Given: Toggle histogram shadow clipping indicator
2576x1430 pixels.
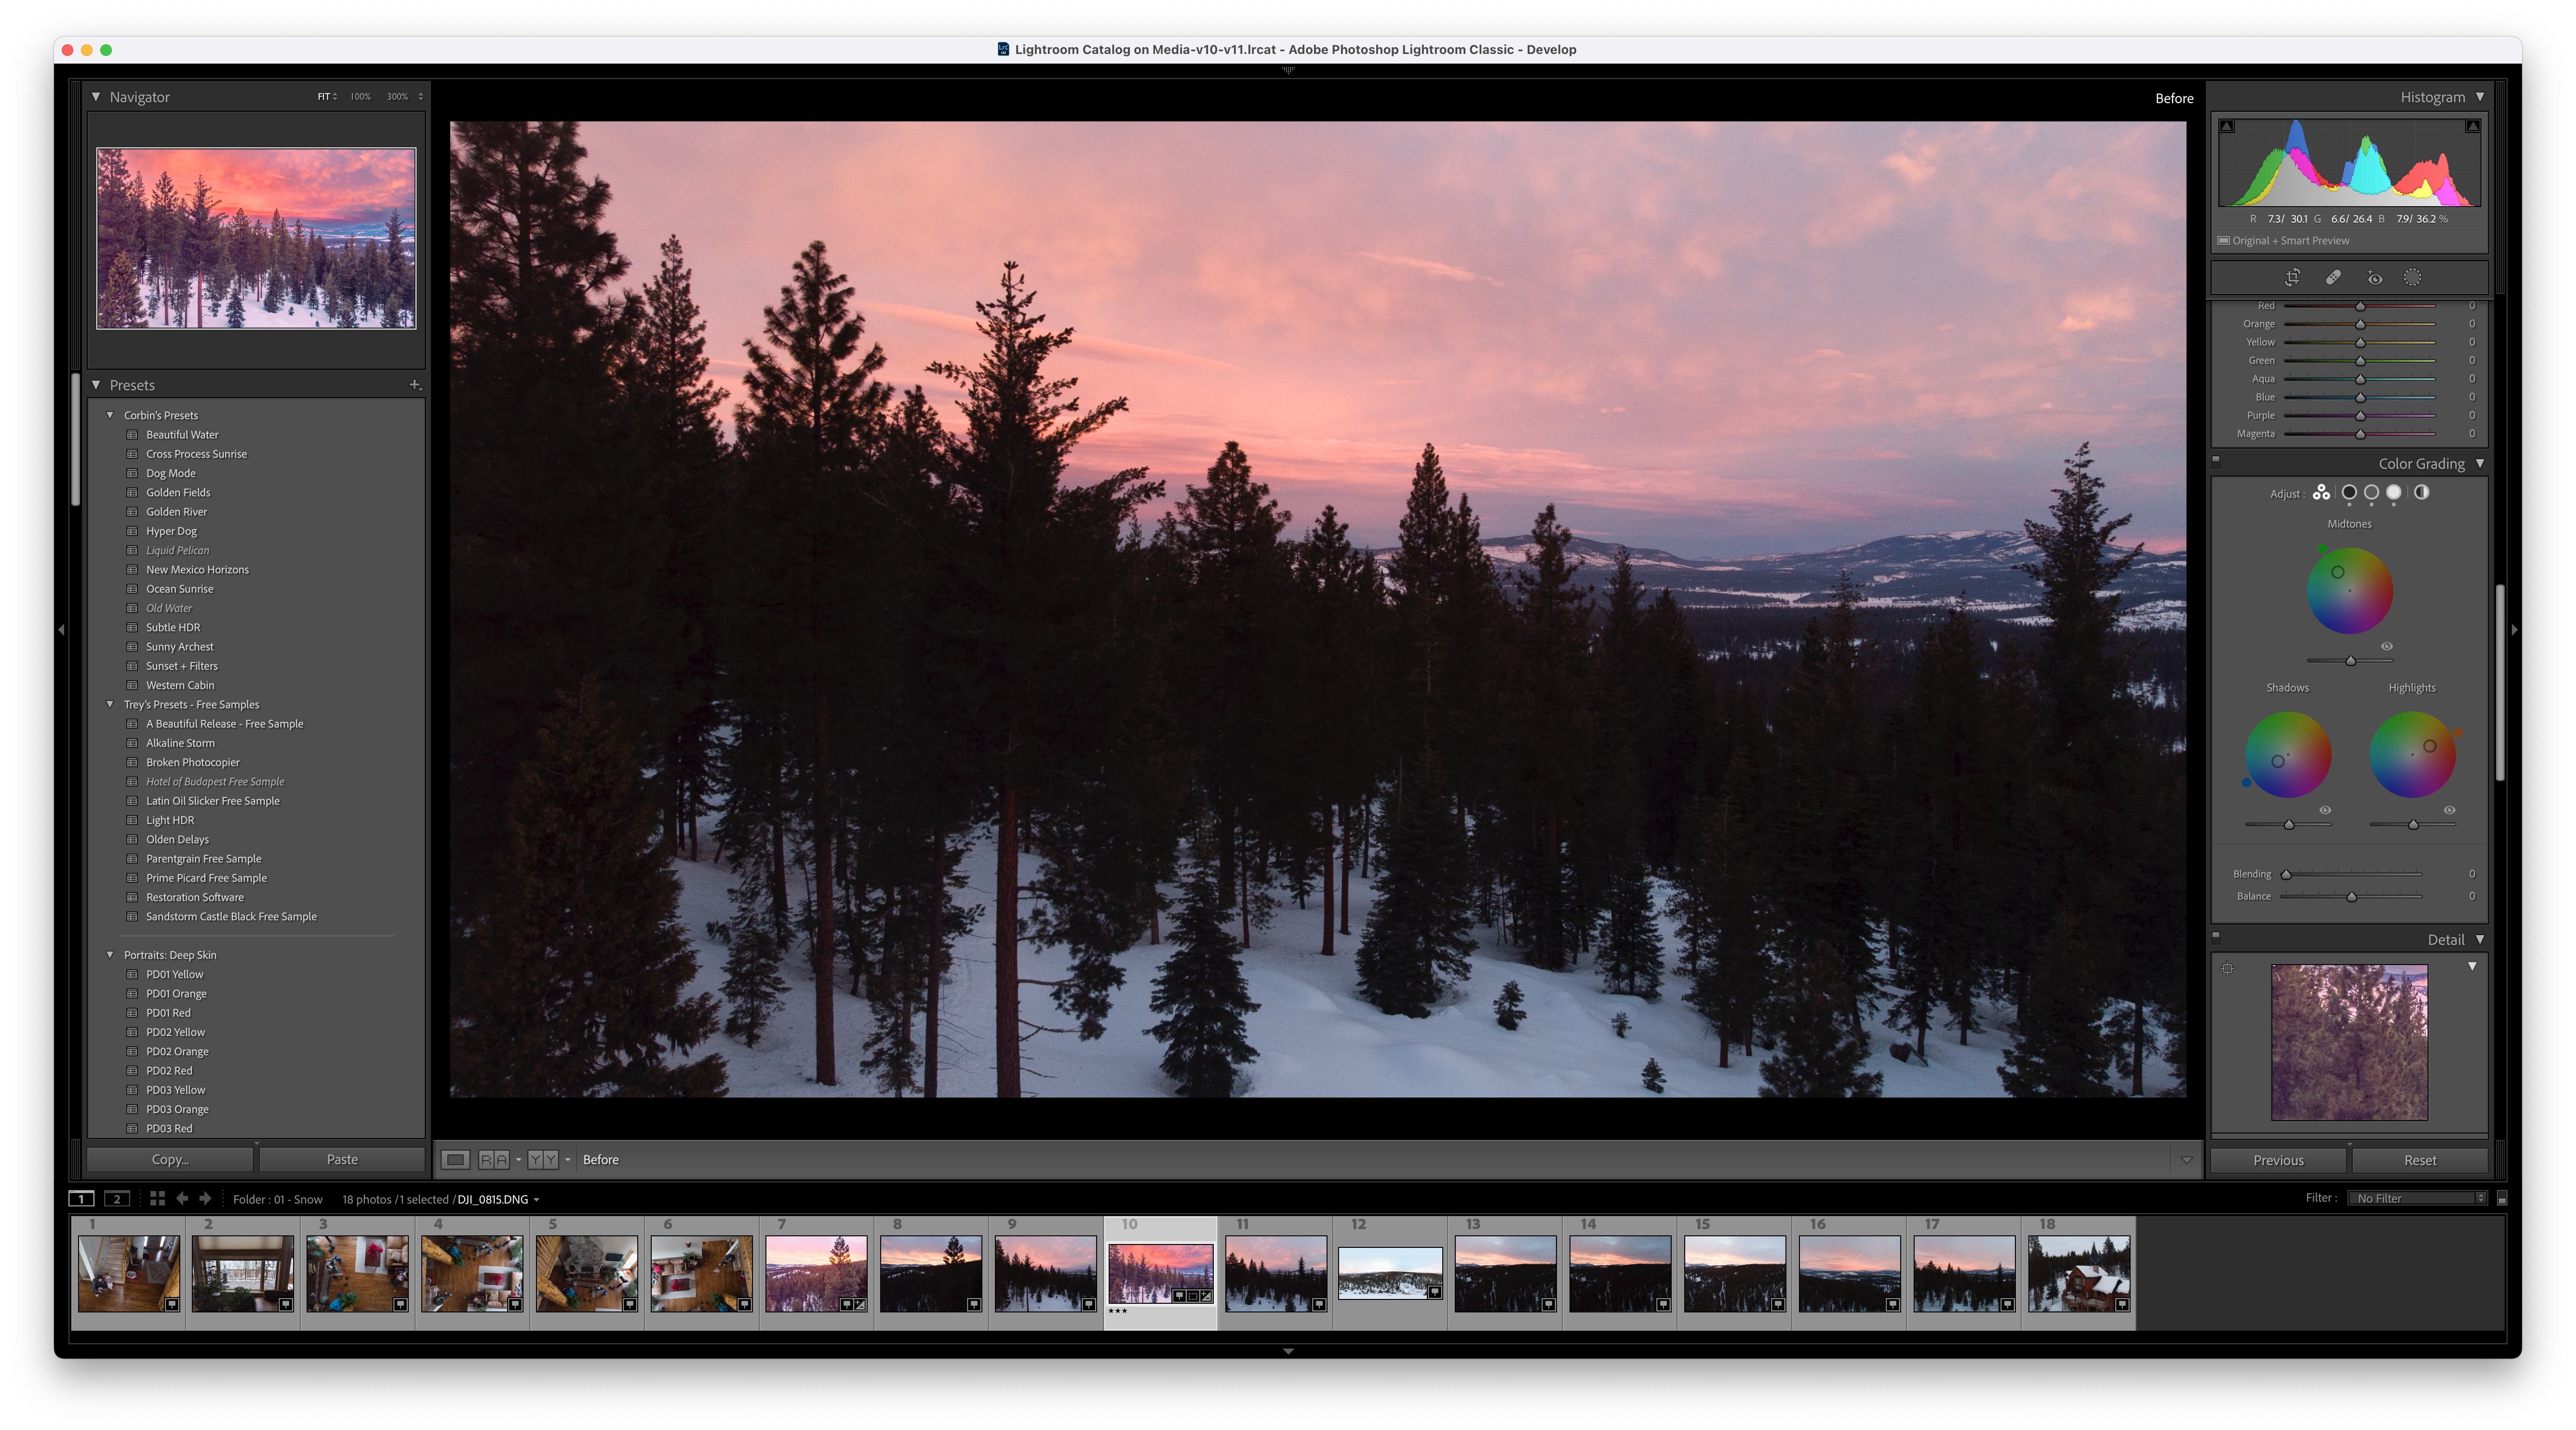Looking at the screenshot, I should click(x=2227, y=126).
